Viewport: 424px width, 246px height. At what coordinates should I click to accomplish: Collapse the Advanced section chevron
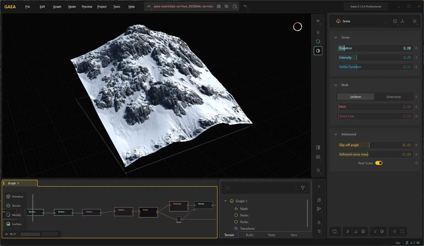(336, 134)
